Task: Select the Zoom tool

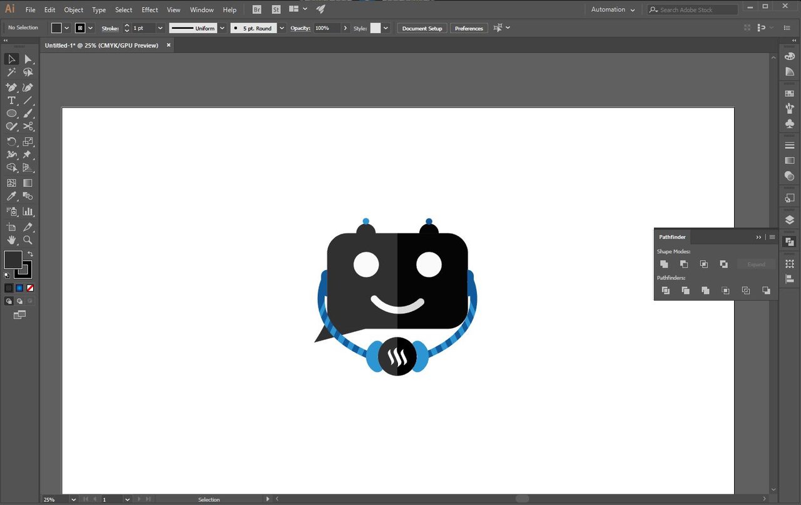Action: [x=28, y=240]
